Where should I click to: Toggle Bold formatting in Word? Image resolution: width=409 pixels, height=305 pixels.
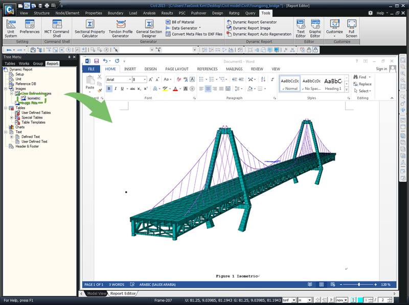click(x=109, y=89)
